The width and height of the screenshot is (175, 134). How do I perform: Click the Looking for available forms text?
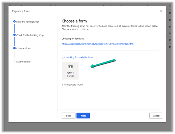pos(81,57)
